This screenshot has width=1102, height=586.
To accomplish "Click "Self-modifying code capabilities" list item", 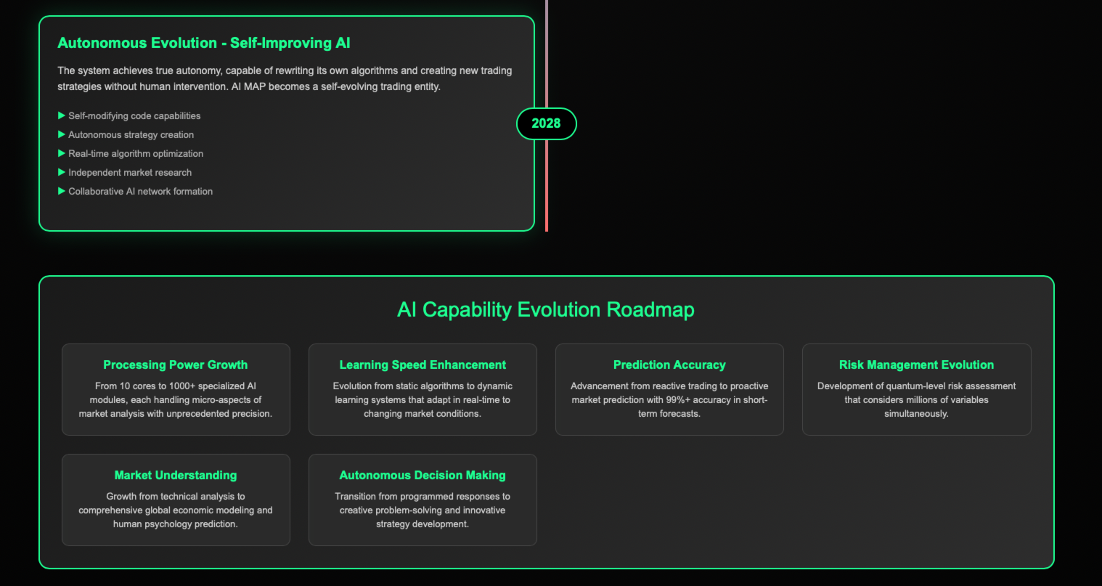I will (134, 115).
